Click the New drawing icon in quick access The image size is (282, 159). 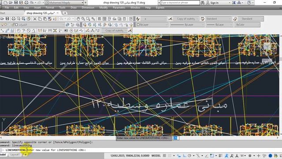click(6, 3)
